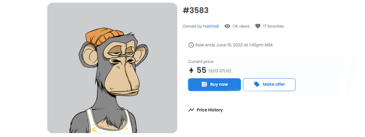This screenshot has width=365, height=137.
Task: Click the Owned by label
Action: point(192,26)
